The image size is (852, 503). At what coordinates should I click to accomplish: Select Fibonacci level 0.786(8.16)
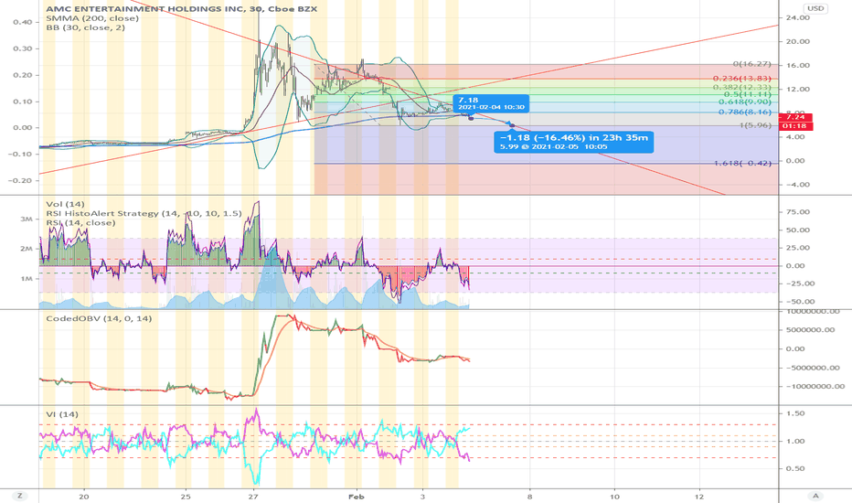745,112
